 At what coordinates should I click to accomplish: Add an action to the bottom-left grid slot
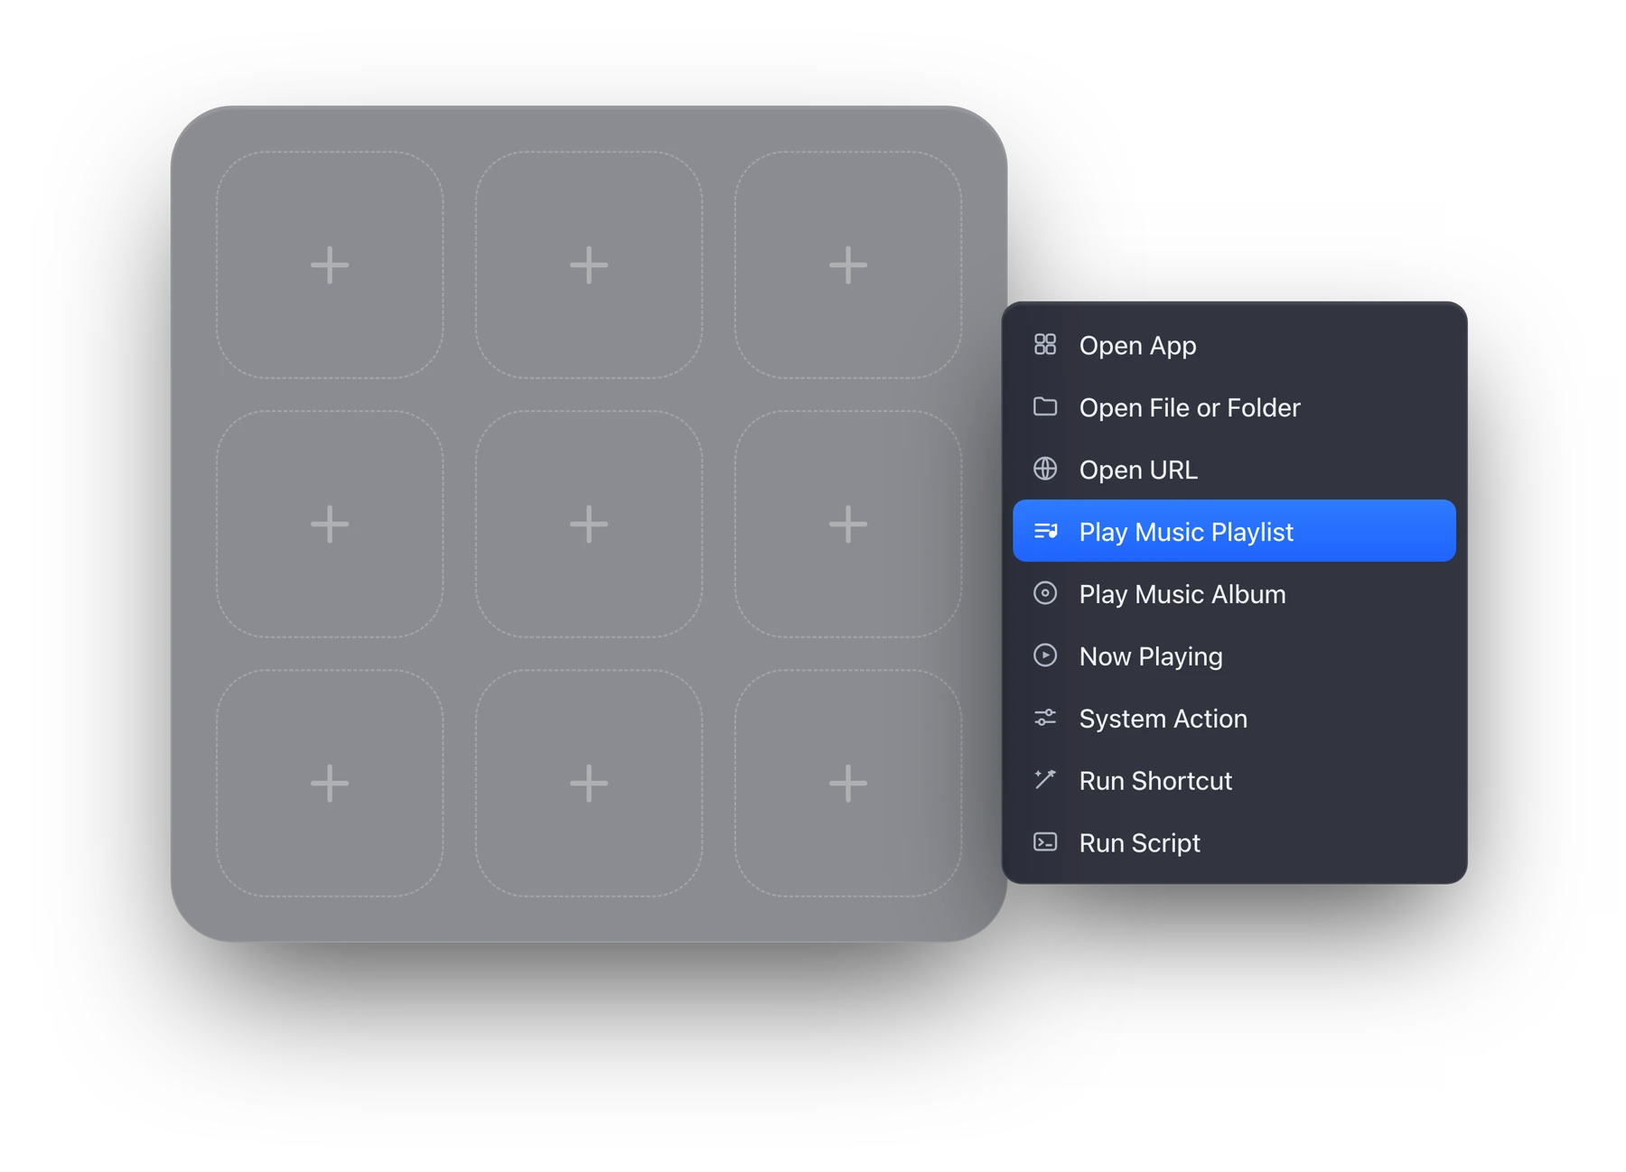(330, 783)
